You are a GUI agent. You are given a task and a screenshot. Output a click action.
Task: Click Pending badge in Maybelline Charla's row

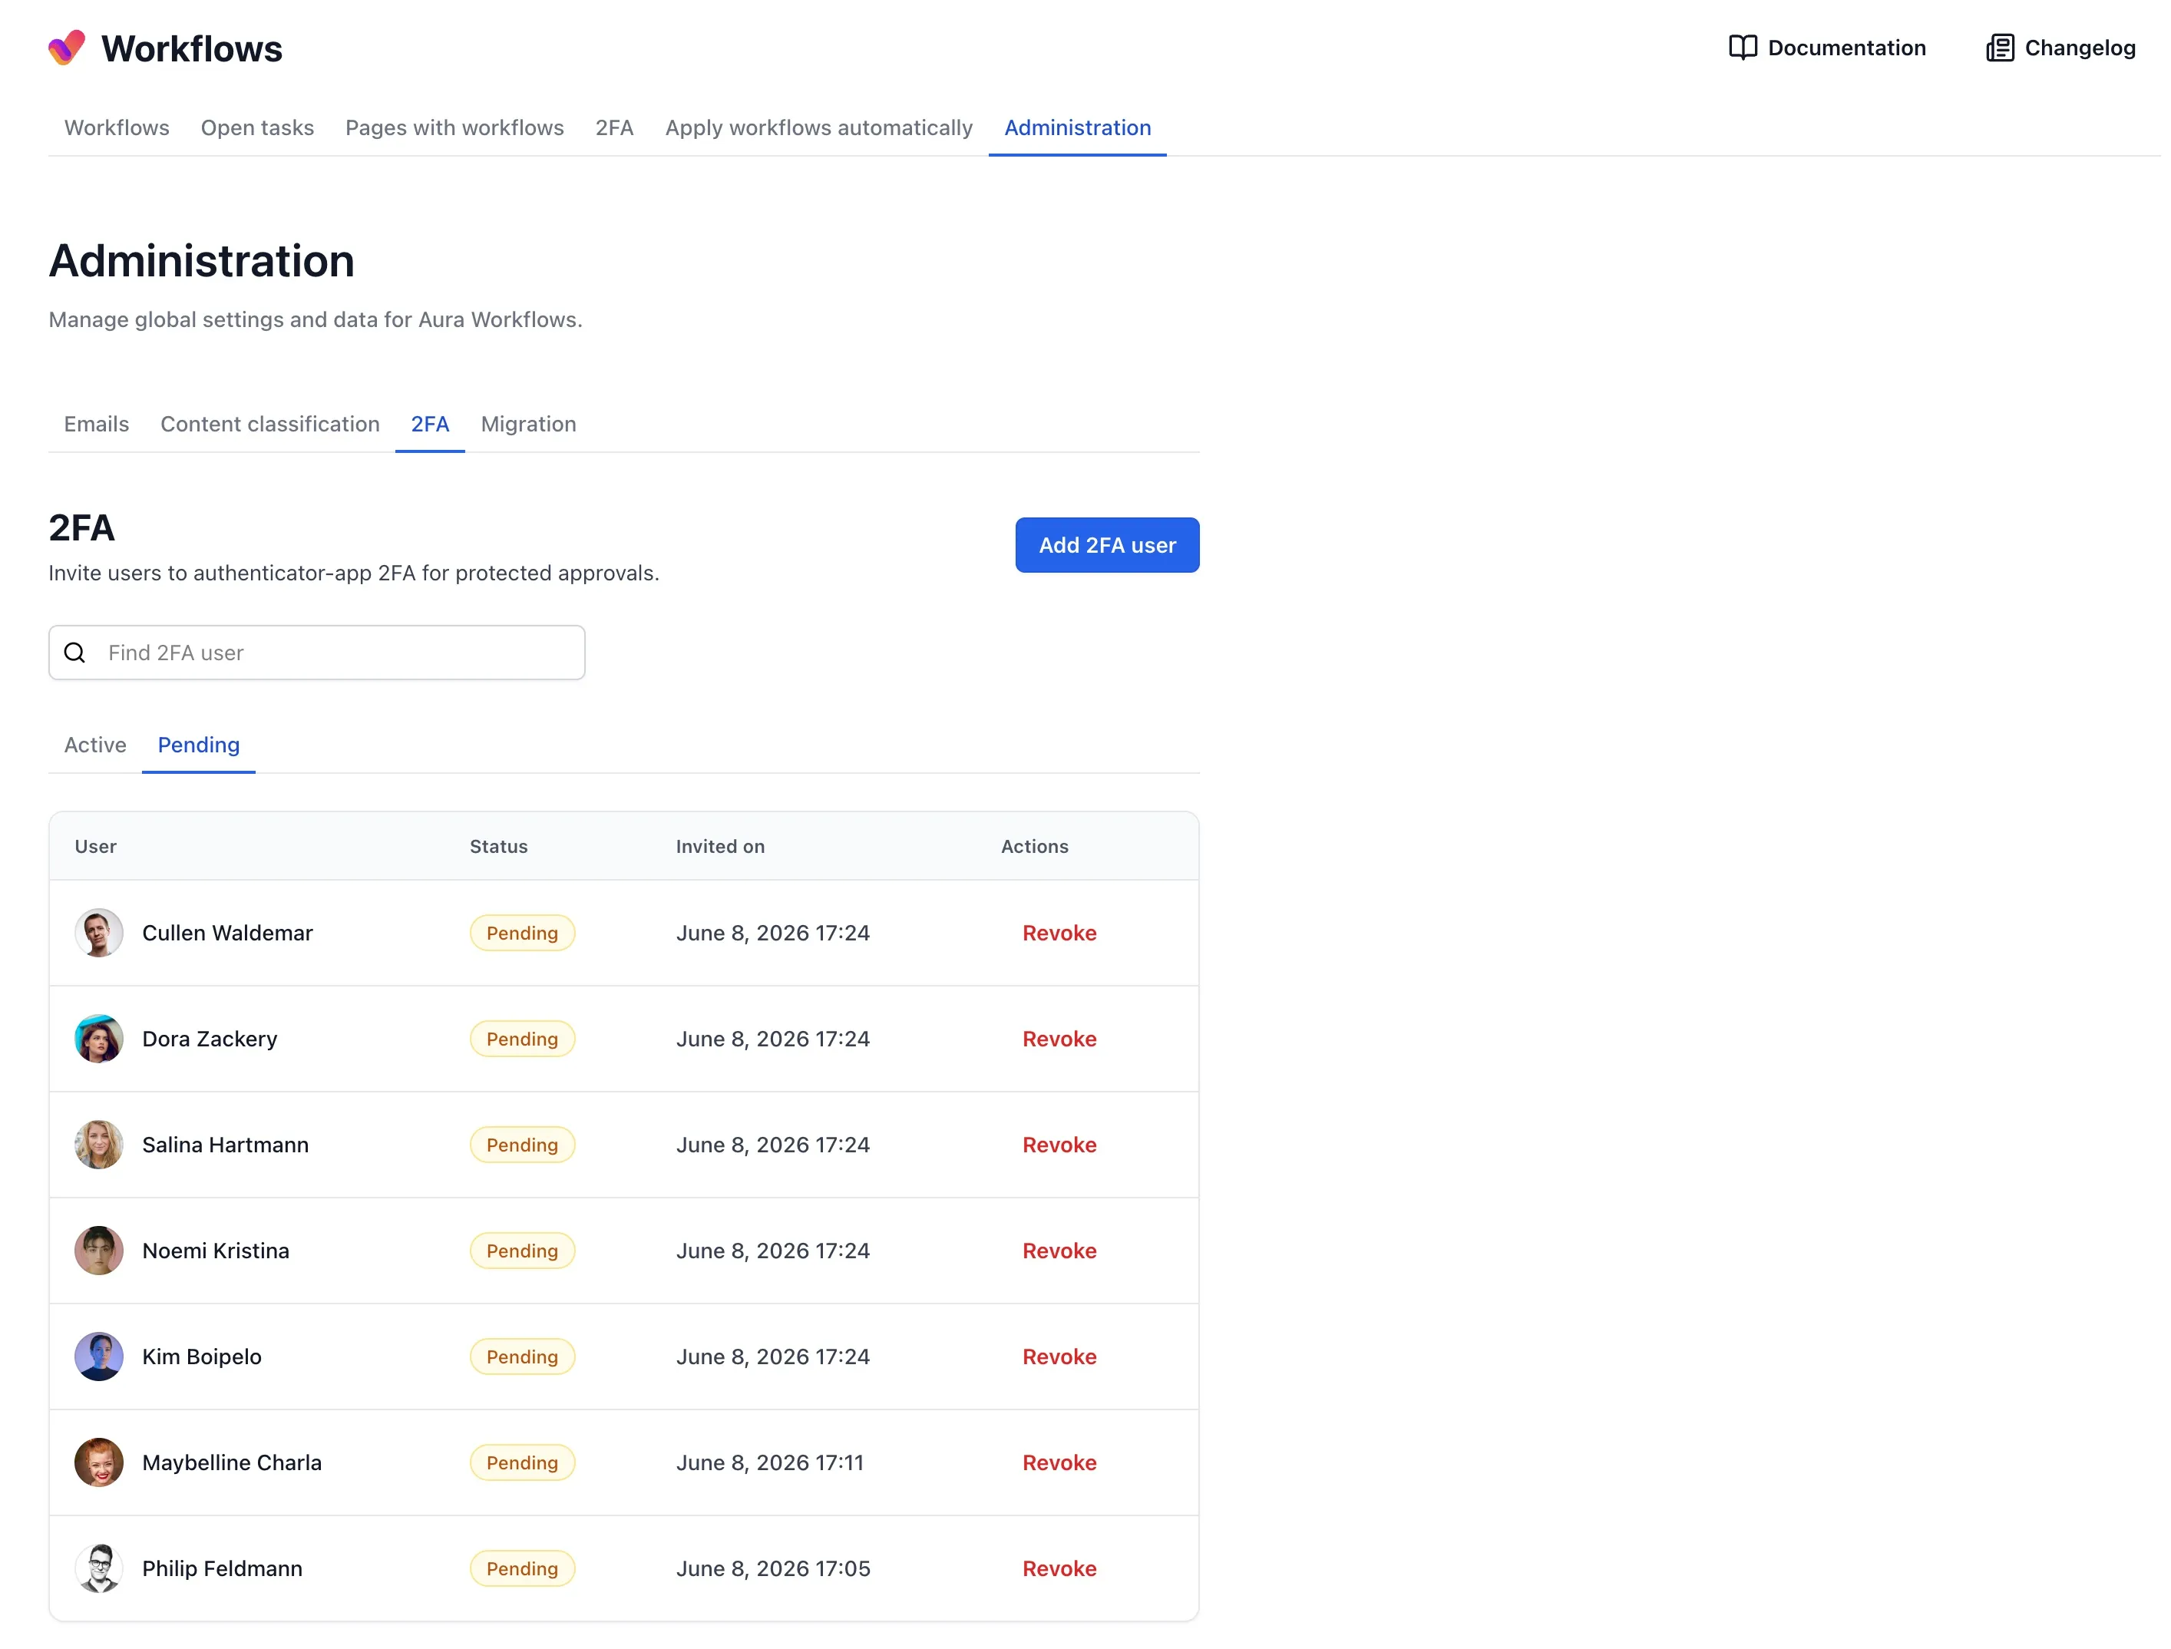522,1462
